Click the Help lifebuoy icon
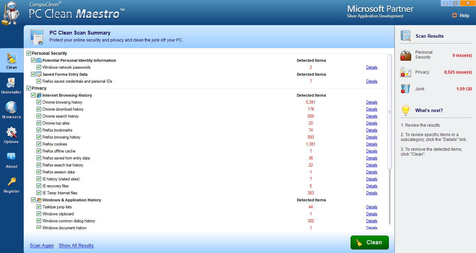The height and width of the screenshot is (253, 476). coord(454,15)
